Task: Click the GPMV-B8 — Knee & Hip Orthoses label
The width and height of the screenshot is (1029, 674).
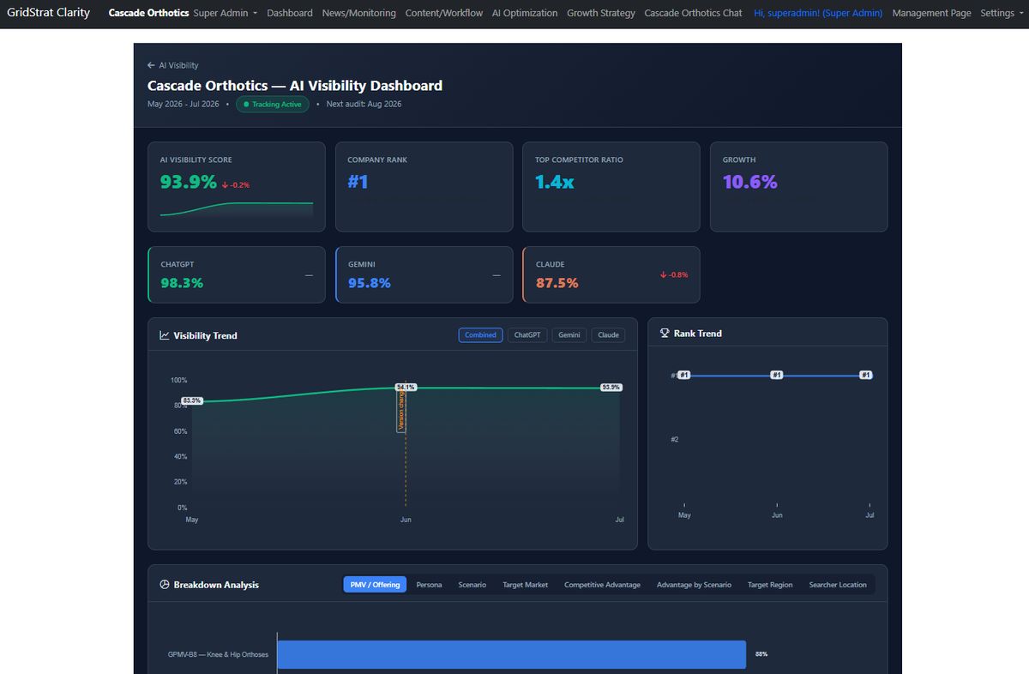Action: [218, 654]
